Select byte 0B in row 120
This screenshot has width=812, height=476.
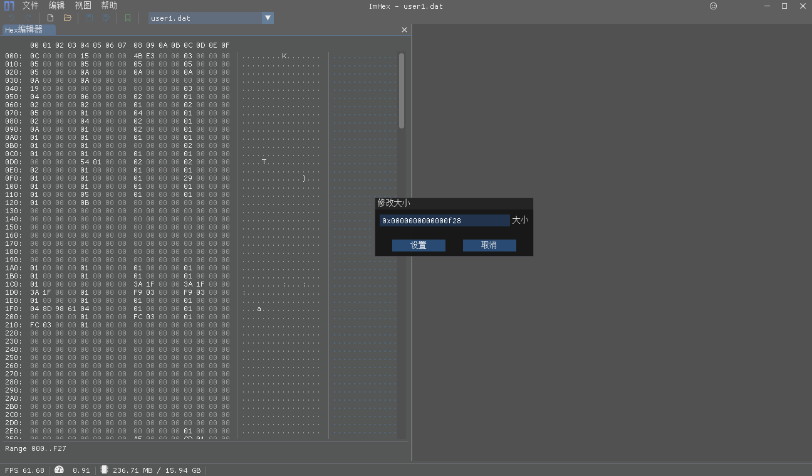pyautogui.click(x=85, y=203)
